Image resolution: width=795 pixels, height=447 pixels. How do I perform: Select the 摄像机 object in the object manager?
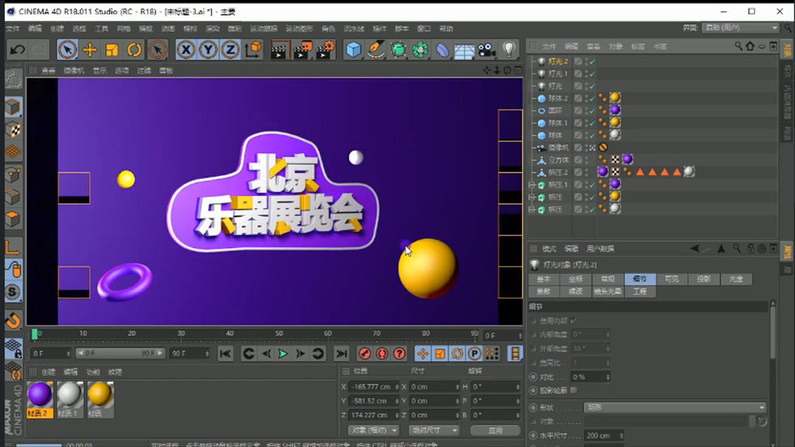pyautogui.click(x=559, y=147)
